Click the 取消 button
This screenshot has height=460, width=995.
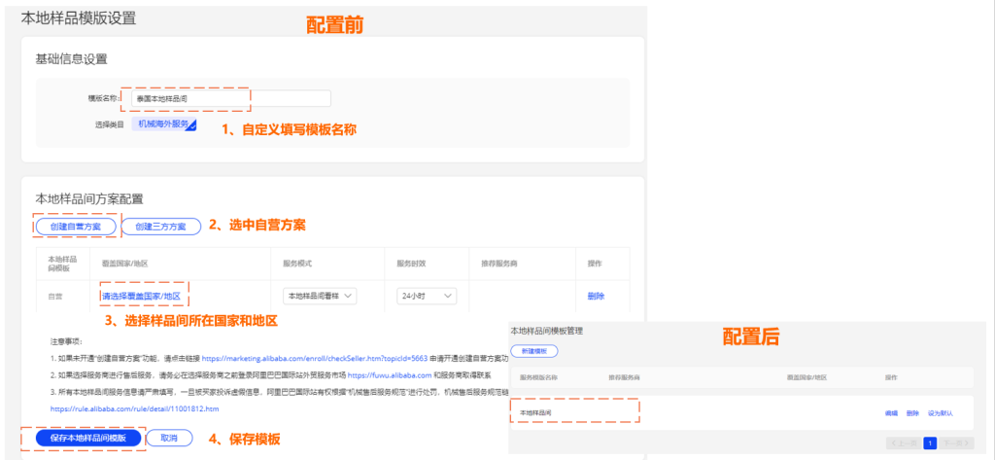(x=169, y=439)
